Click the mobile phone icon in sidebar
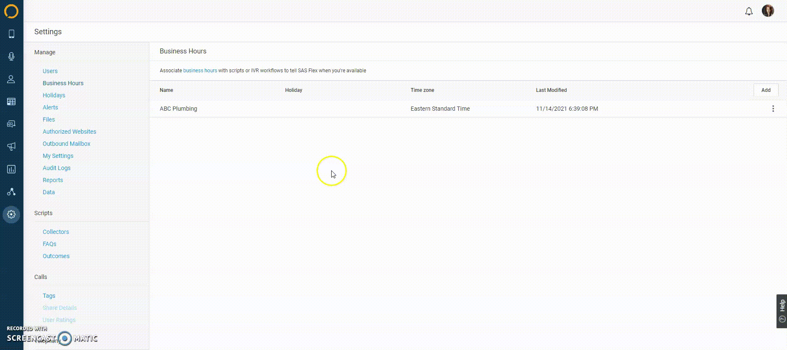This screenshot has width=787, height=350. pyautogui.click(x=11, y=34)
